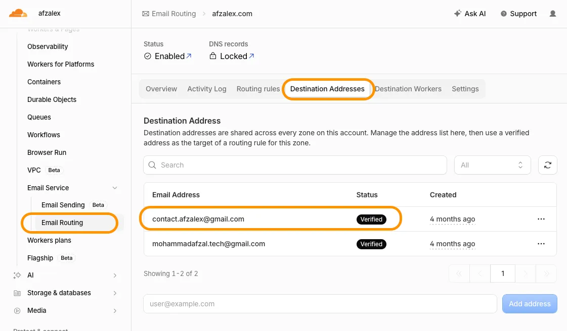This screenshot has width=567, height=331.
Task: Click the Status column header
Action: 367,195
